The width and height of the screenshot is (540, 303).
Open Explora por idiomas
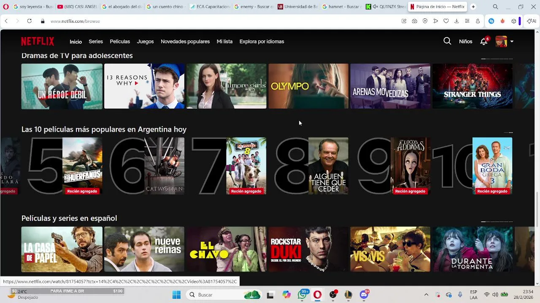pyautogui.click(x=262, y=42)
